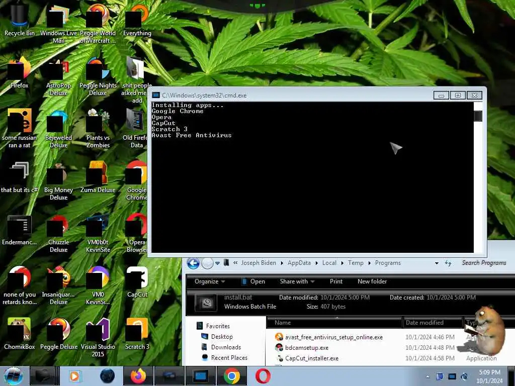Screen dimensions: 515x386
Task: Go back in Explorer window
Action: coord(193,263)
